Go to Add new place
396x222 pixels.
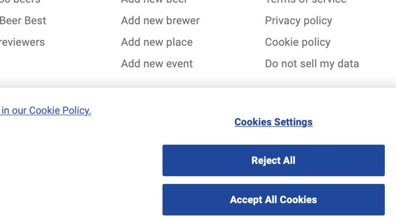(157, 42)
